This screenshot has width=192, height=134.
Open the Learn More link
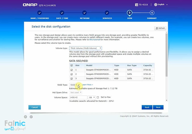tap(87, 85)
